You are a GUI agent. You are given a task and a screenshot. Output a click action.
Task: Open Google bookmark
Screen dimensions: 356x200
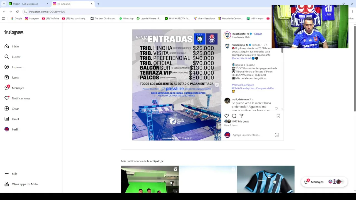(x=16, y=19)
